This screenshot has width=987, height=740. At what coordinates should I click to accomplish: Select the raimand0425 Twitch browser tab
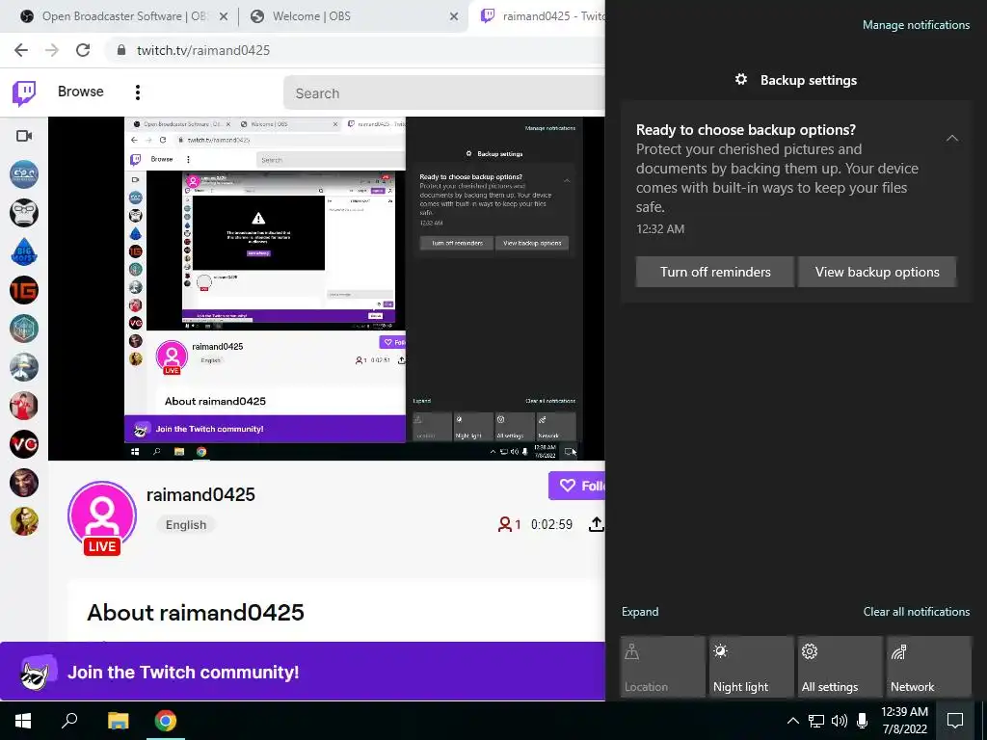point(542,16)
